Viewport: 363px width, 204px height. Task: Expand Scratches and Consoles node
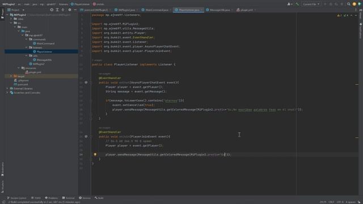7,93
